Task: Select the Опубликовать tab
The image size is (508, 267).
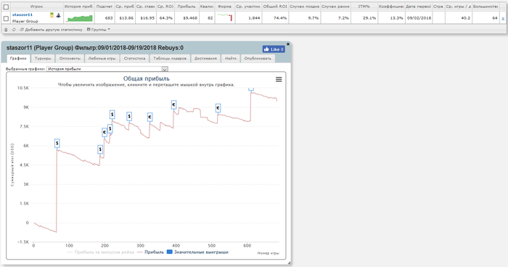Action: point(258,58)
